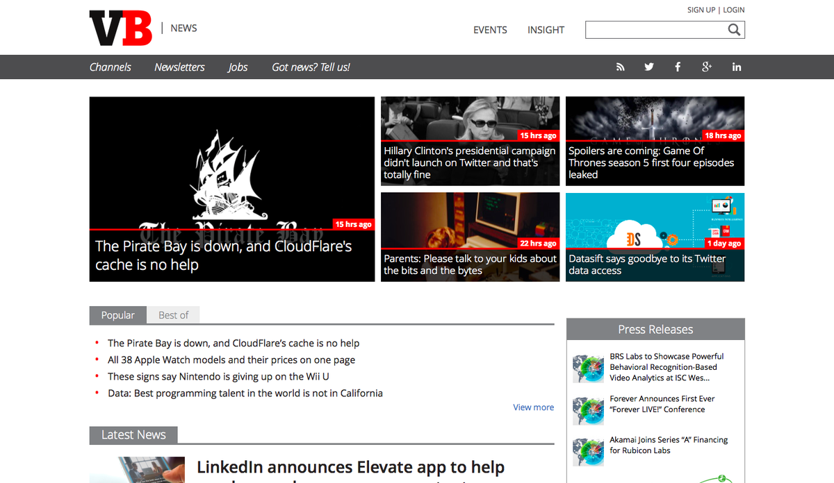Image resolution: width=834 pixels, height=483 pixels.
Task: Click the SIGN UP link
Action: (x=701, y=10)
